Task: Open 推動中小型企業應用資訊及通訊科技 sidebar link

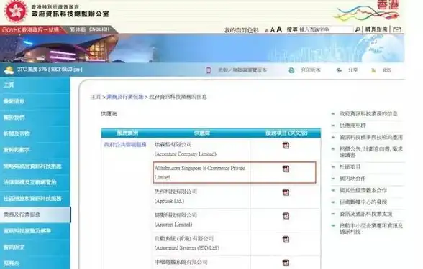Action: pyautogui.click(x=371, y=228)
